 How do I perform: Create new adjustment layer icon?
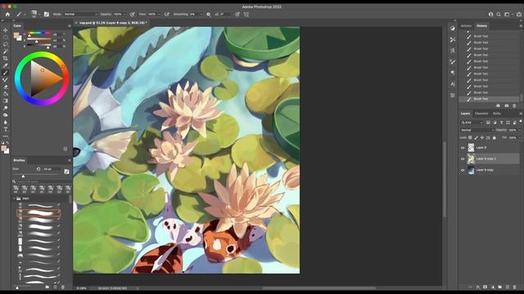[493, 287]
